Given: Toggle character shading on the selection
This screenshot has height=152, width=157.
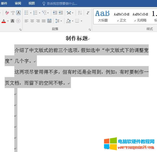Looking at the screenshot, I should [12, 21].
